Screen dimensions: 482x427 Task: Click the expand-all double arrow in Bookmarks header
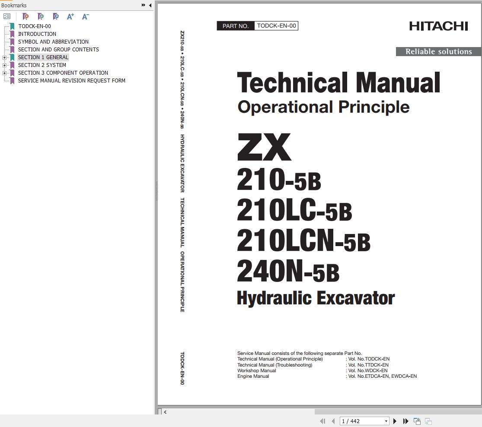click(143, 5)
